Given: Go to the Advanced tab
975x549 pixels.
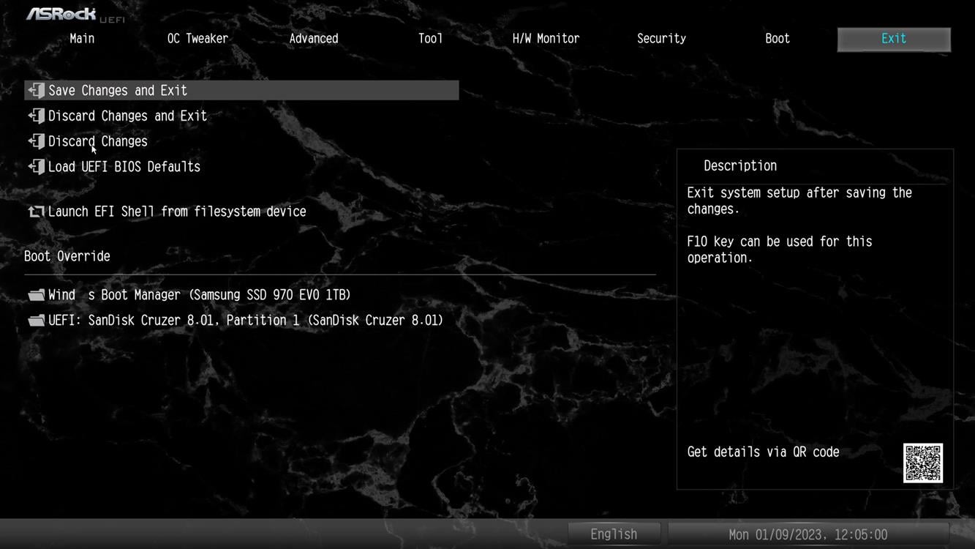Looking at the screenshot, I should click(314, 39).
